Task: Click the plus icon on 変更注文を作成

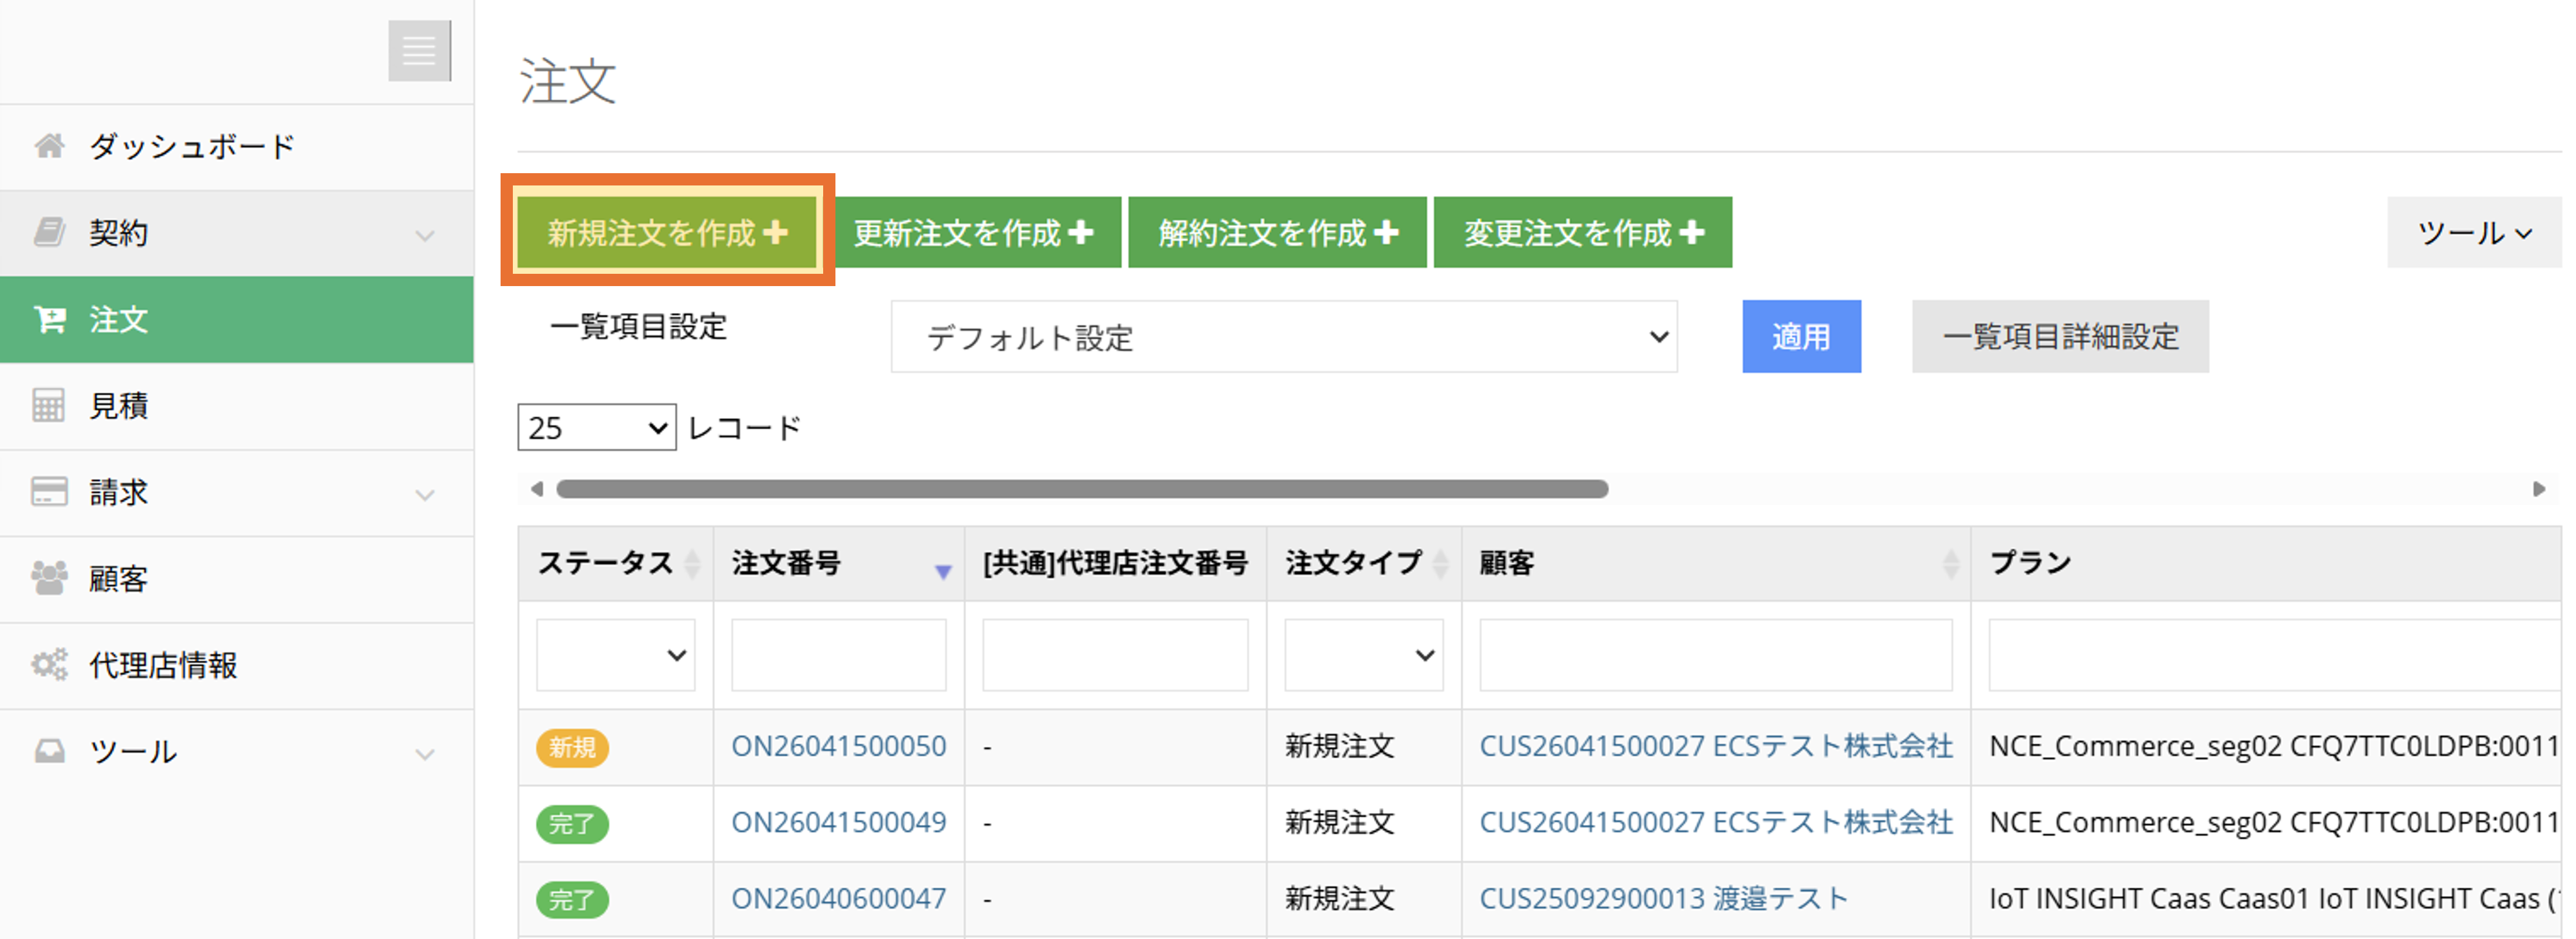Action: coord(1692,233)
